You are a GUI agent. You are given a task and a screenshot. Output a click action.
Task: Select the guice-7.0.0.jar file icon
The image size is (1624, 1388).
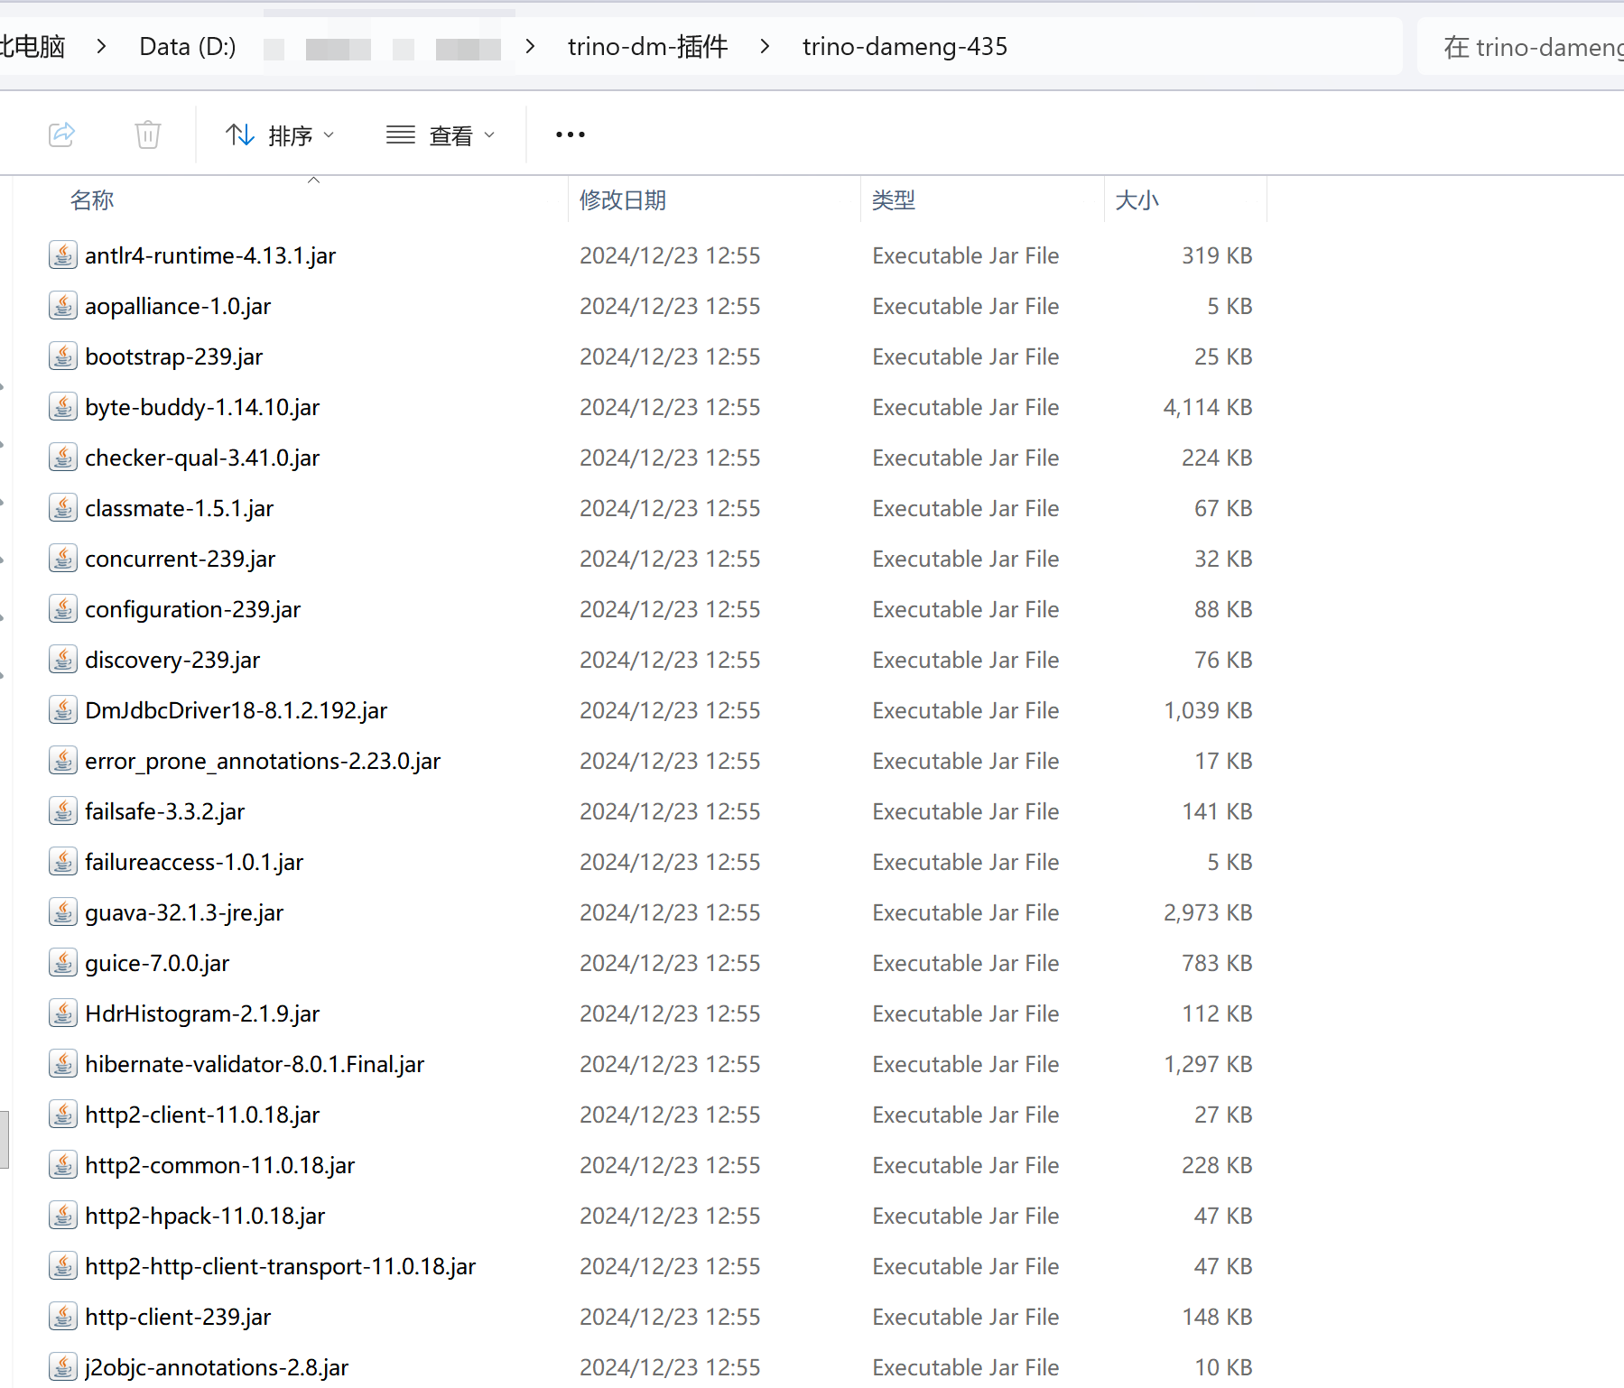click(62, 963)
